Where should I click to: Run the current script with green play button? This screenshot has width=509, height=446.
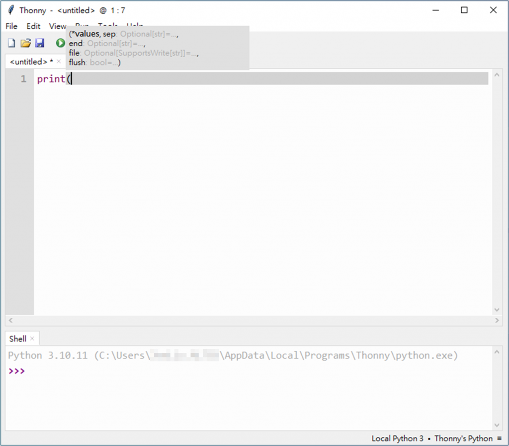60,43
